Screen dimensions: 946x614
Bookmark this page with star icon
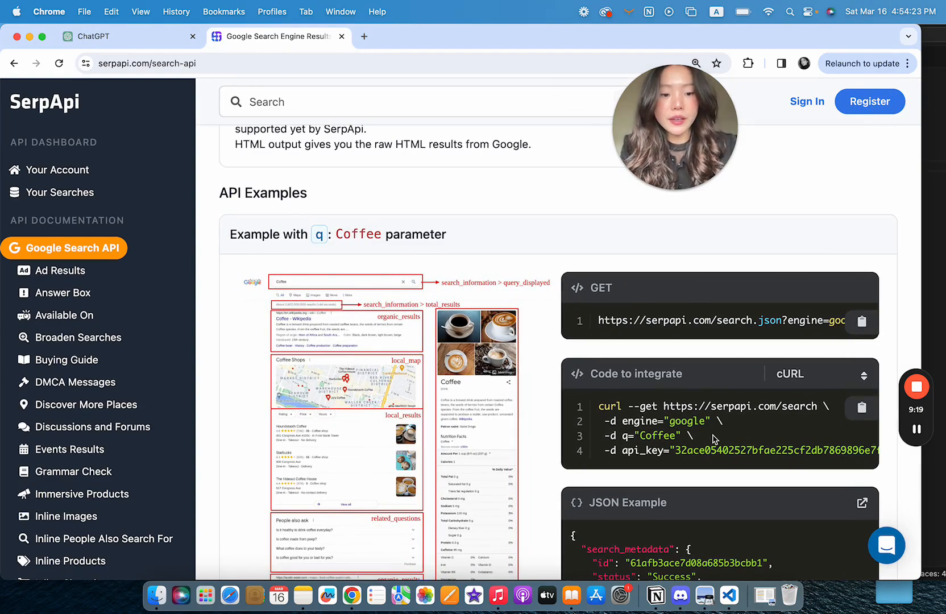[716, 63]
